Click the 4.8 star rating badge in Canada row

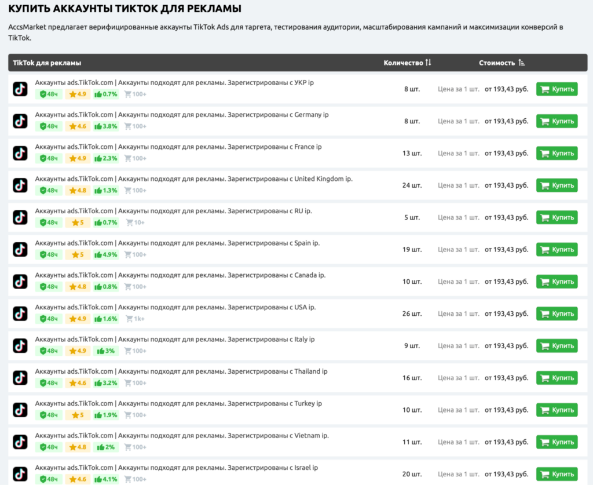(x=78, y=287)
